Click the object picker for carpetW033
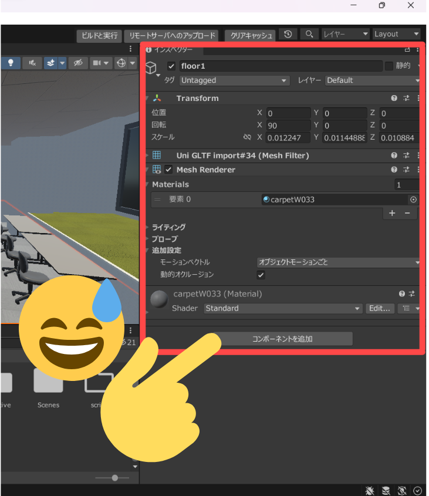 (413, 200)
